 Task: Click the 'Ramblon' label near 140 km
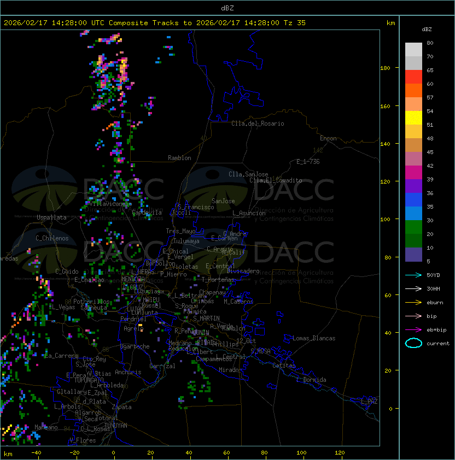[x=179, y=158]
